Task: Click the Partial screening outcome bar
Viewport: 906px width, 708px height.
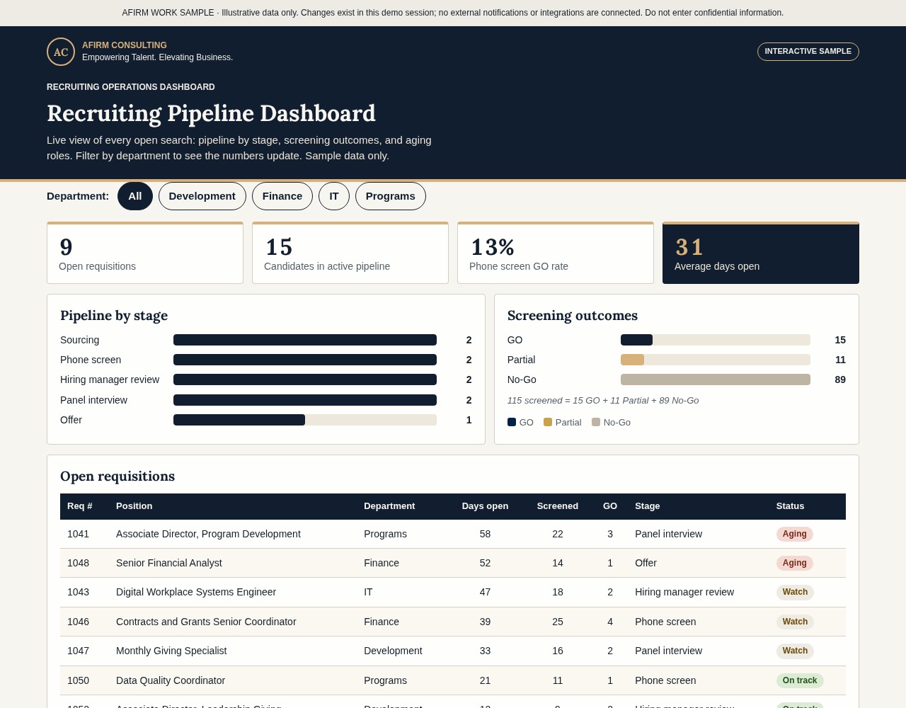Action: point(716,360)
